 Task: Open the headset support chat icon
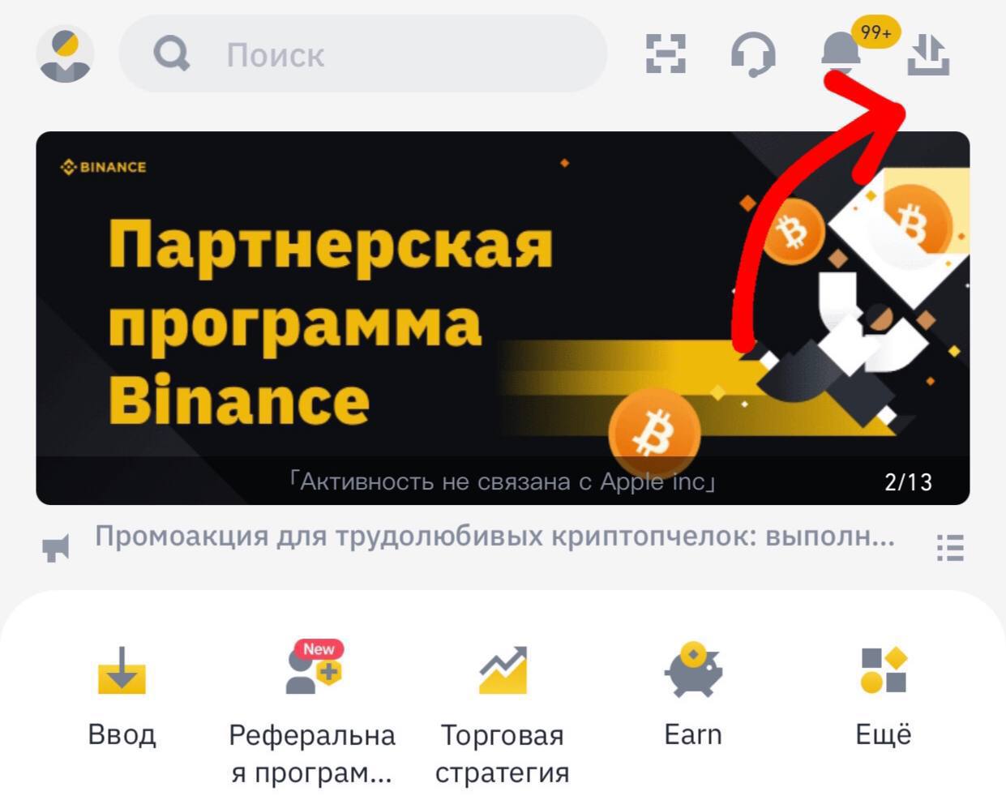pos(753,54)
